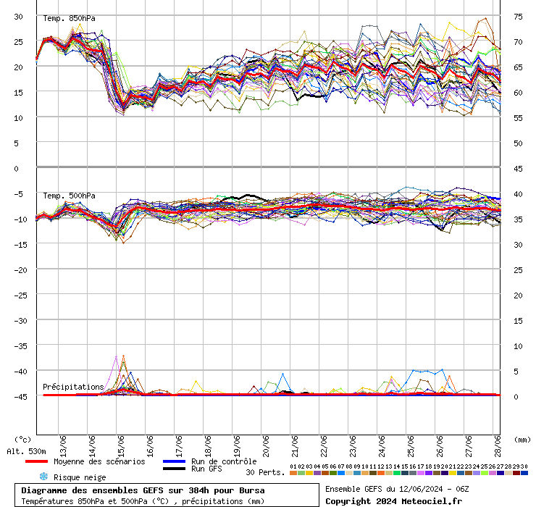
Task: Select perturbation 07 bright blue swatch
Action: pos(341,473)
